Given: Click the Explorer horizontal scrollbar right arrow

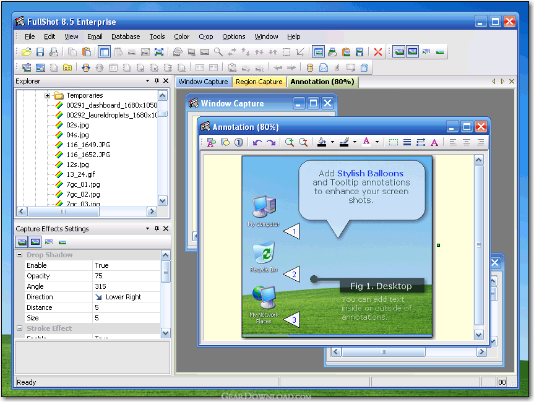Looking at the screenshot, I should click(152, 212).
